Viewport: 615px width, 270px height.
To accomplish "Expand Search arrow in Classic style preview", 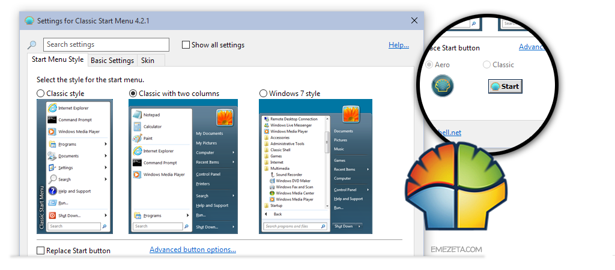I will tap(106, 179).
